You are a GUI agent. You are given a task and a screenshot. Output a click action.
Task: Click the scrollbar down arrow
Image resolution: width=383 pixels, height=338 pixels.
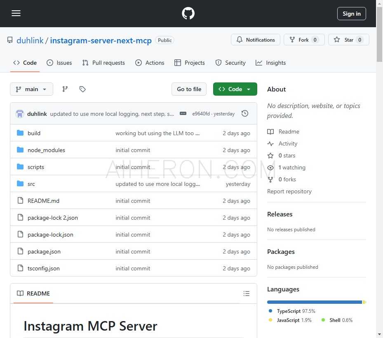(x=379, y=335)
